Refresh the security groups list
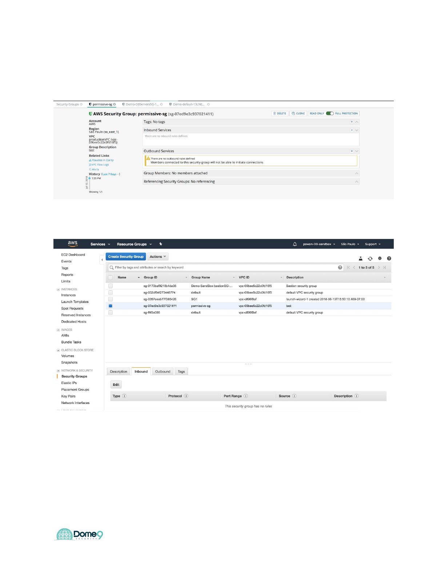The image size is (445, 576). coord(370,259)
